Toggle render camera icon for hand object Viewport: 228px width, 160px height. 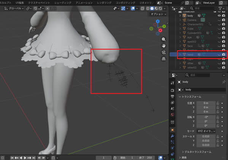224,55
